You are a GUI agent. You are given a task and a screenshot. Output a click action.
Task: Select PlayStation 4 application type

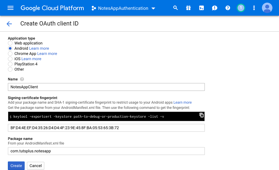tap(10, 64)
